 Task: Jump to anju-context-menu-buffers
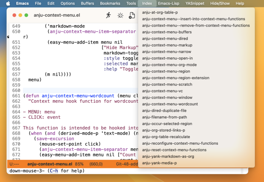click(196, 32)
